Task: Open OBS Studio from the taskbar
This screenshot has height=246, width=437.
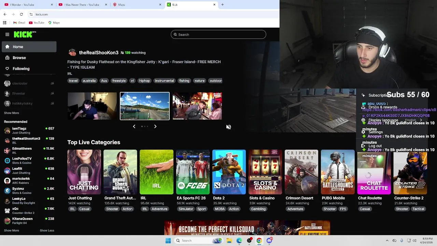Action: point(249,241)
